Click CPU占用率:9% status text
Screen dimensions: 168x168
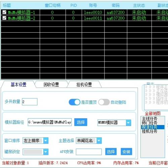pyautogui.click(x=89, y=163)
